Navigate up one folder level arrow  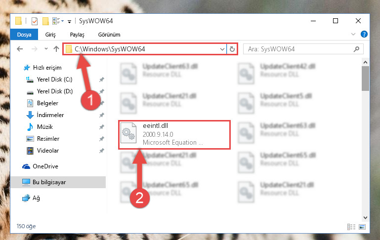pos(56,49)
